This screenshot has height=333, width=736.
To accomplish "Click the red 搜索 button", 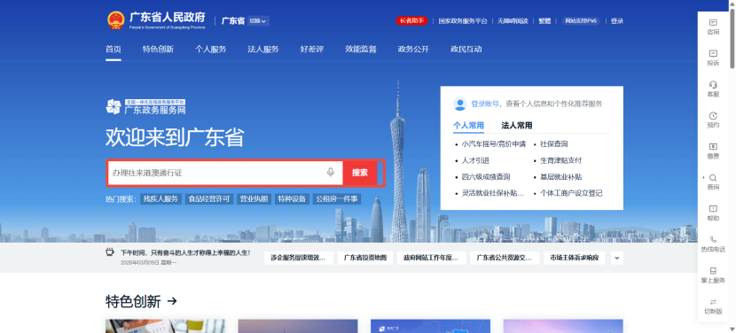I will pyautogui.click(x=359, y=173).
